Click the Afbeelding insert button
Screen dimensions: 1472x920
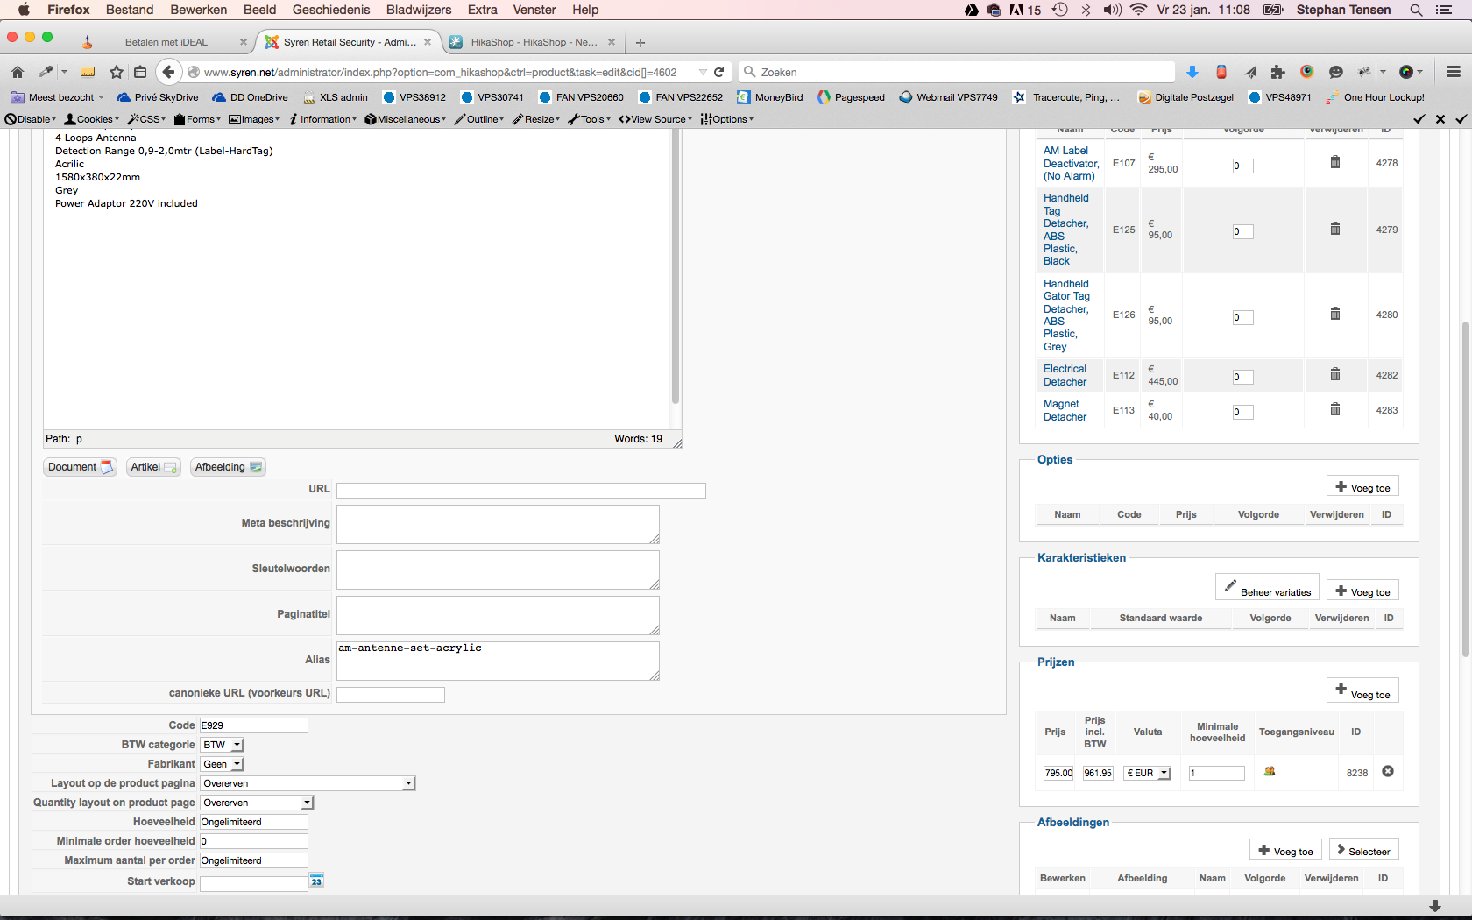pyautogui.click(x=228, y=467)
